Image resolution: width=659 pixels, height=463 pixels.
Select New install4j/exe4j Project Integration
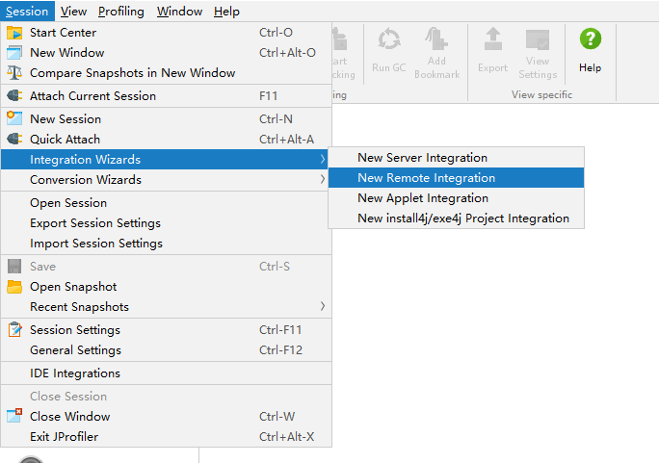tap(462, 219)
